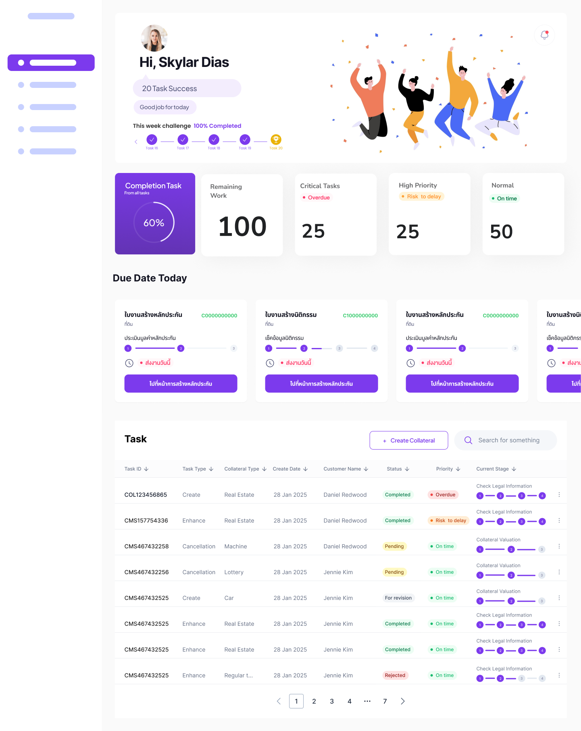Click task ID COL123456865

tap(146, 495)
